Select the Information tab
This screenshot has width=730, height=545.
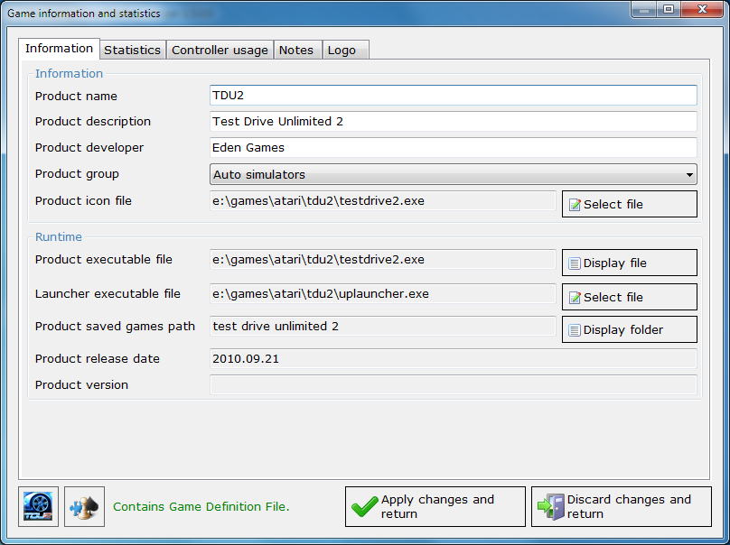[59, 49]
